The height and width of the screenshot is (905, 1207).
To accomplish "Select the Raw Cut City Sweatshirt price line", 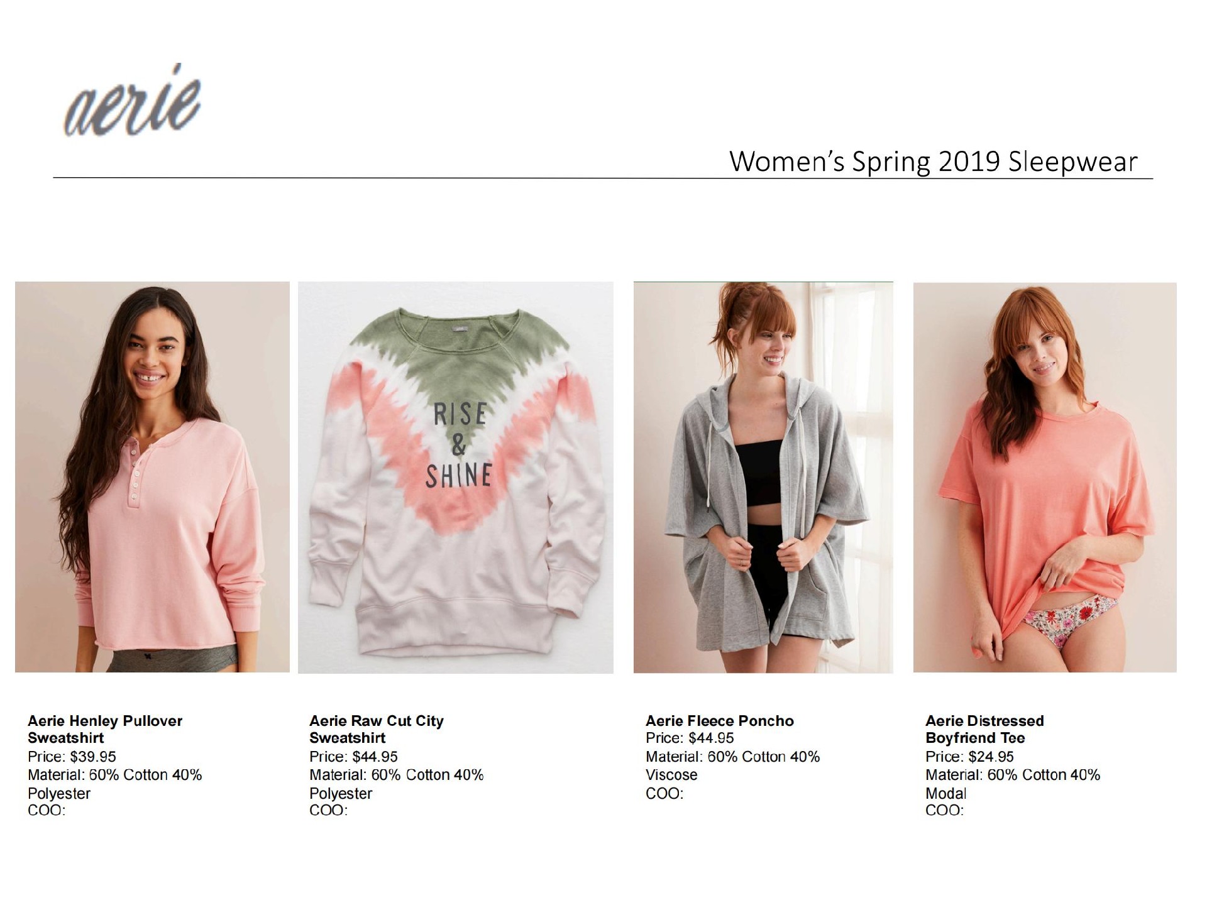I will tap(353, 757).
